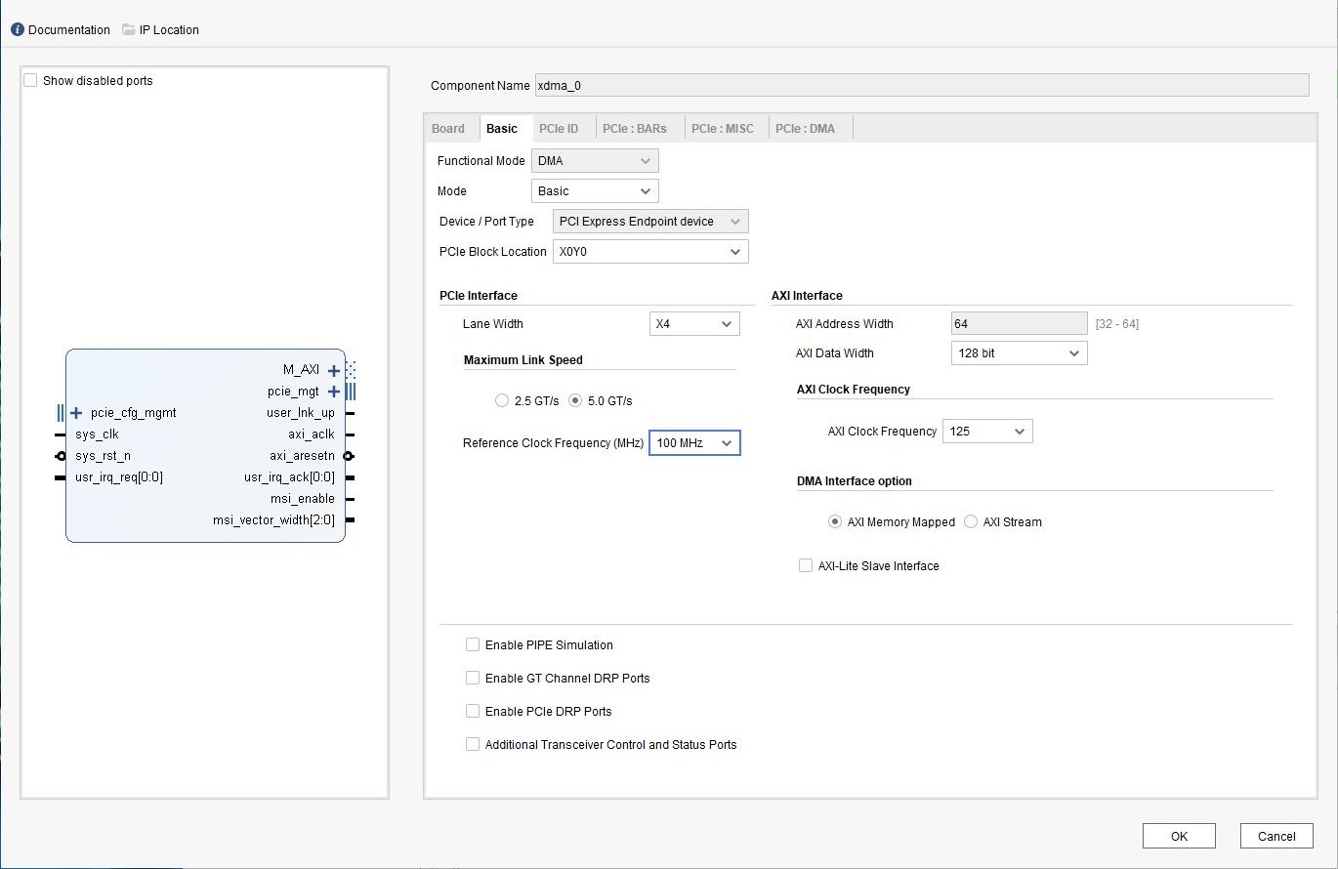The image size is (1338, 869).
Task: Select the 2.5 GT/s link speed
Action: pyautogui.click(x=502, y=400)
